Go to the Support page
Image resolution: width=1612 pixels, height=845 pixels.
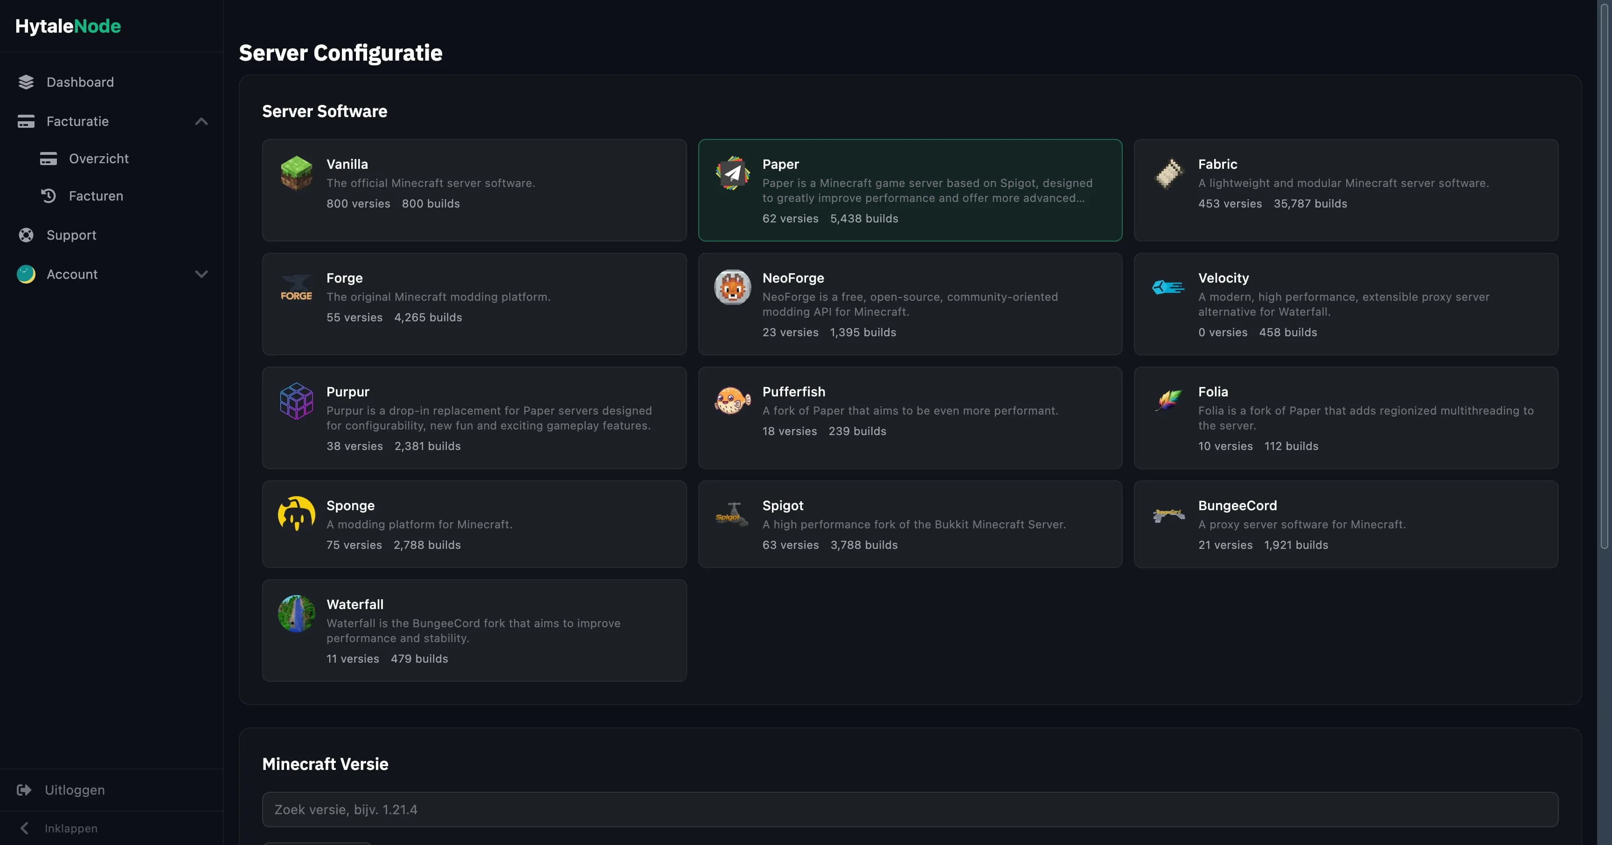pos(71,235)
